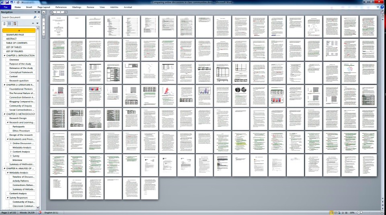Switch to Full Screen Reading view
The image size is (386, 215).
pos(335,213)
